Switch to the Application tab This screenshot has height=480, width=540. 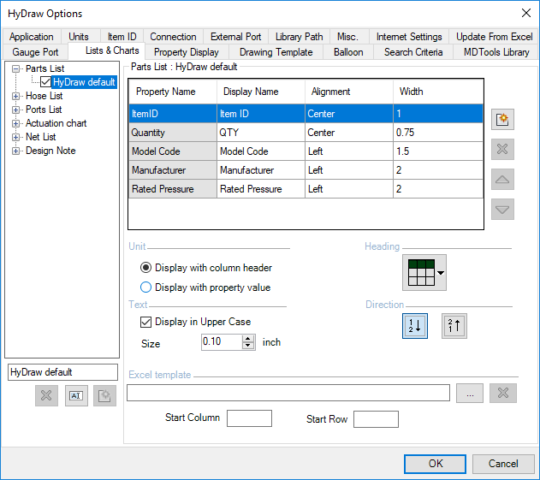pos(32,37)
